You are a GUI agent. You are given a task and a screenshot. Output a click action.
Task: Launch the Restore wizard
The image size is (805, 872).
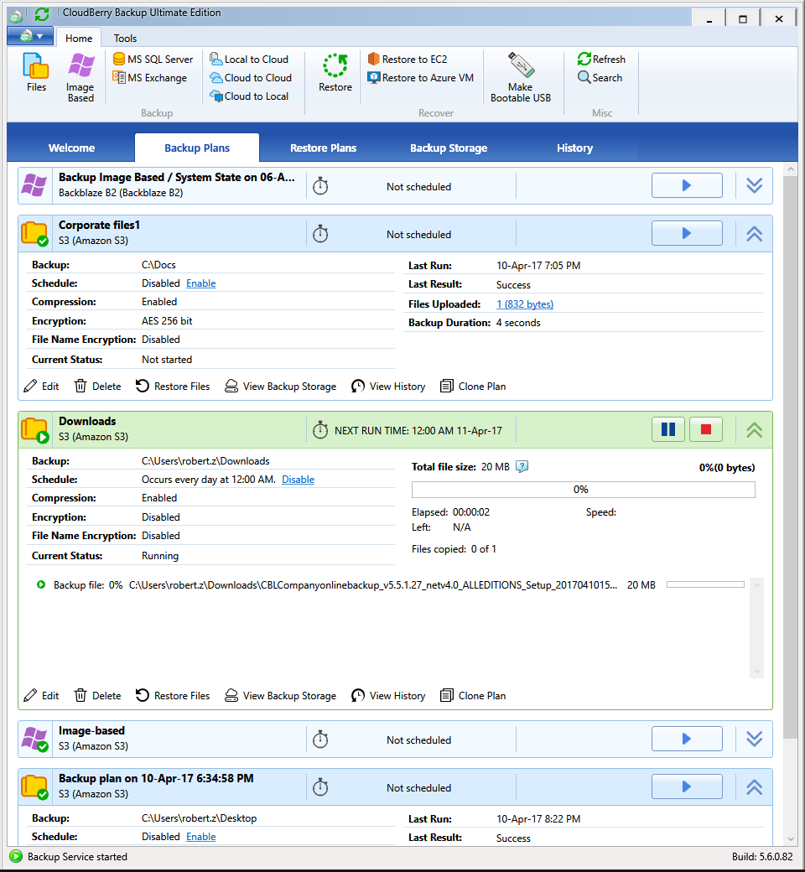[x=335, y=72]
